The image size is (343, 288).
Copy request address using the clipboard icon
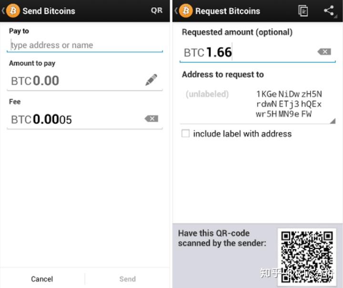point(303,11)
